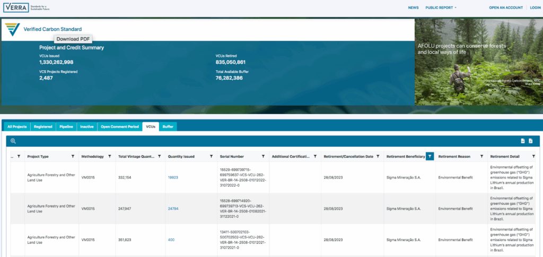Open the filter for the Retirement Reason column
543x257 pixels.
click(x=481, y=157)
